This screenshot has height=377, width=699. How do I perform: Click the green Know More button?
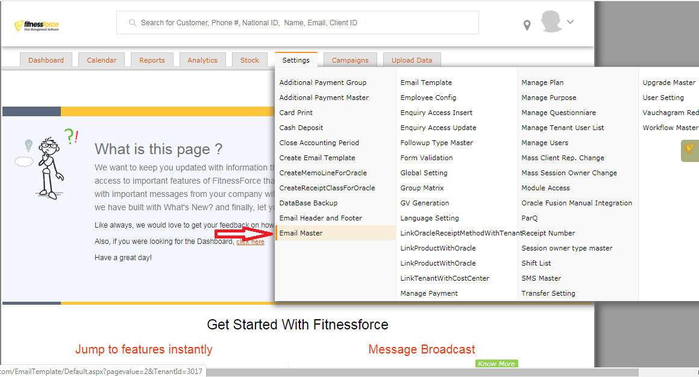[497, 364]
